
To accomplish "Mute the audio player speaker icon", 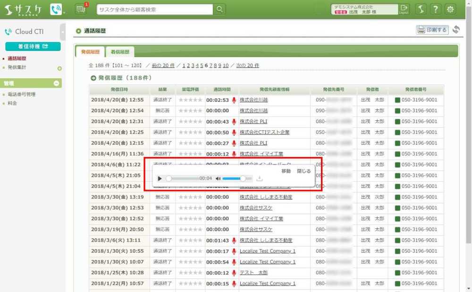I will [218, 179].
